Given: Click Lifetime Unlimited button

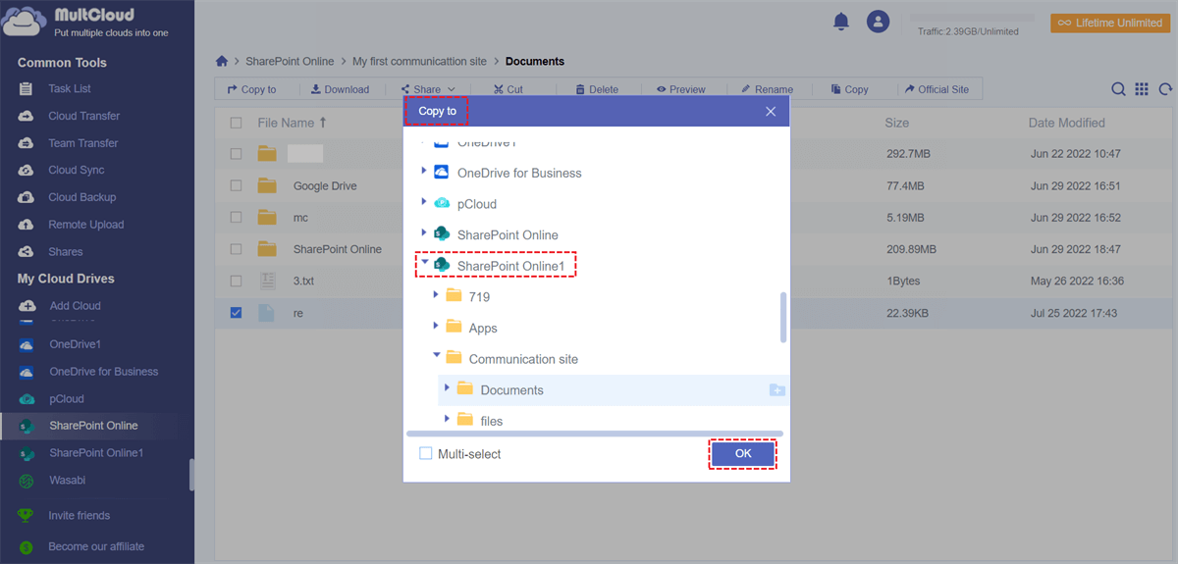Looking at the screenshot, I should 1110,23.
